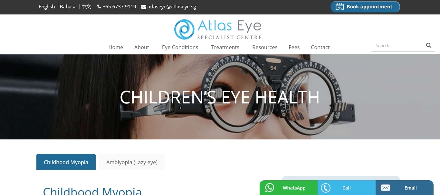
Task: Open the Eye Conditions menu
Action: [180, 47]
